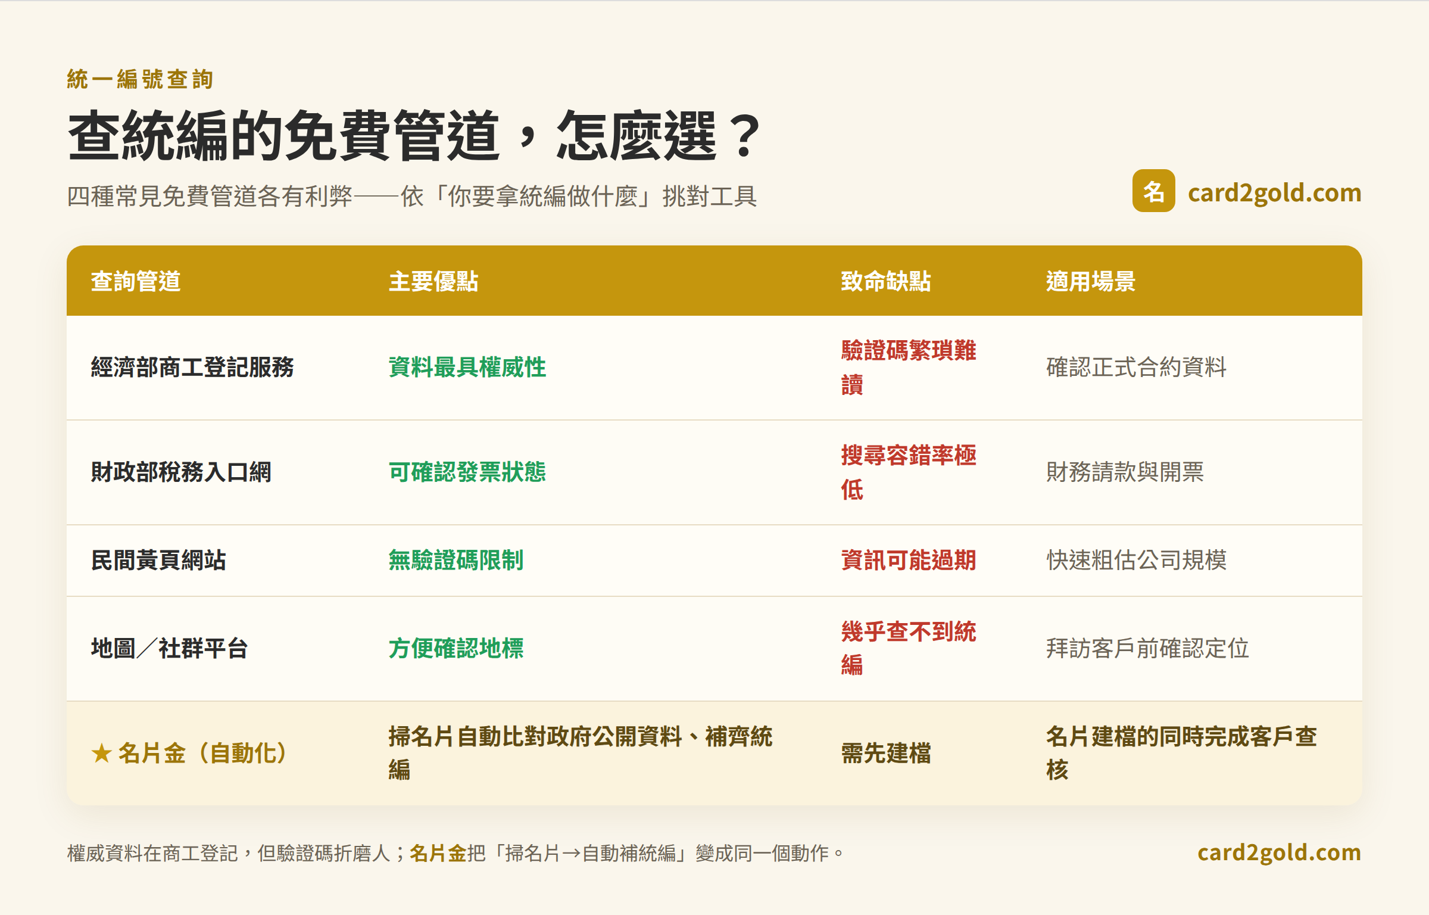
Task: Click the gold 名片金 in the footer sentence
Action: point(438,853)
